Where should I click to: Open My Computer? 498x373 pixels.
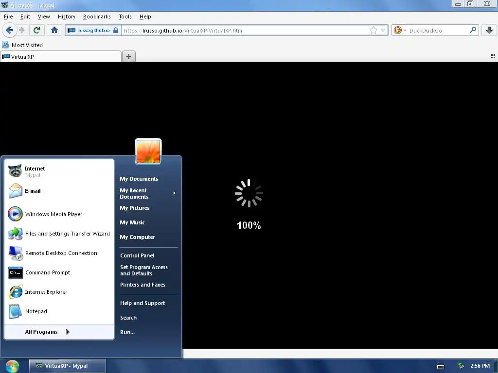click(x=148, y=237)
